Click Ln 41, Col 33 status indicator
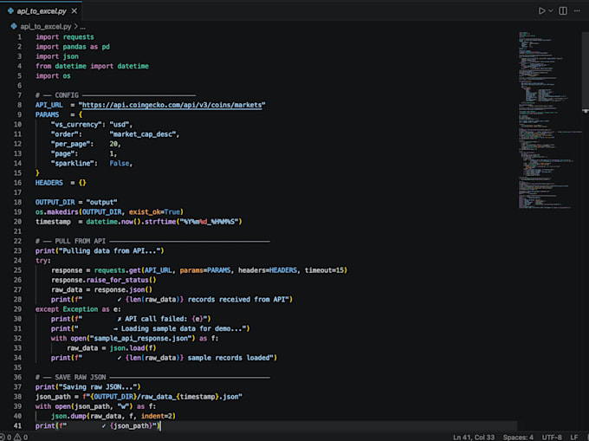The image size is (589, 441). pos(474,438)
